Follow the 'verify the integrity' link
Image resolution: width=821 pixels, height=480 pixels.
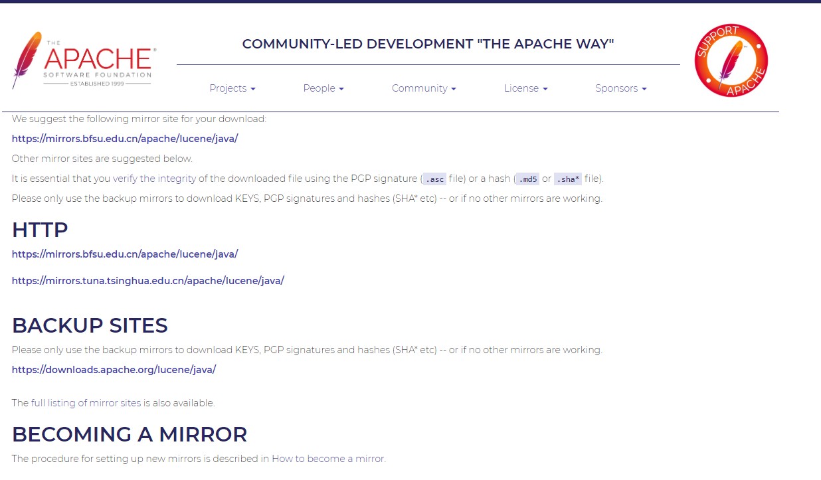tap(154, 179)
